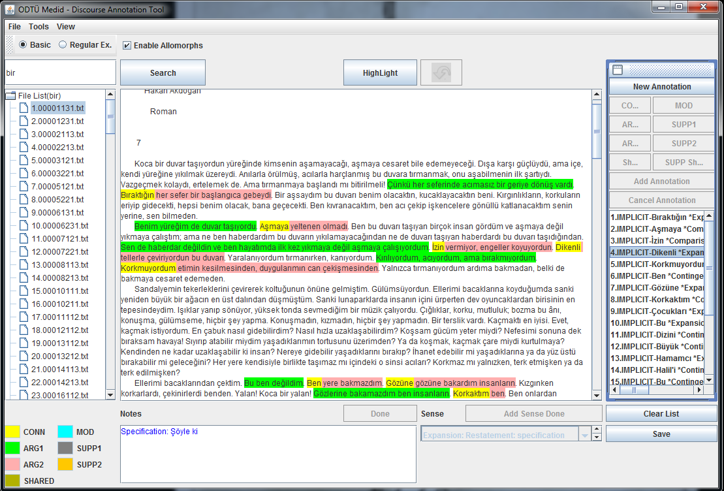Select the Basic search mode radio
This screenshot has width=724, height=491.
pos(23,45)
